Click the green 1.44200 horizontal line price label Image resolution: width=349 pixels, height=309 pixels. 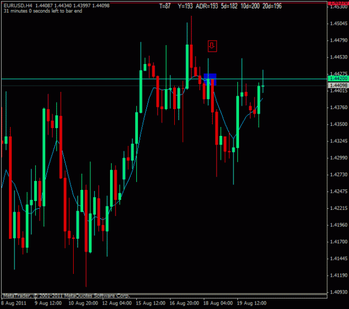click(338, 79)
